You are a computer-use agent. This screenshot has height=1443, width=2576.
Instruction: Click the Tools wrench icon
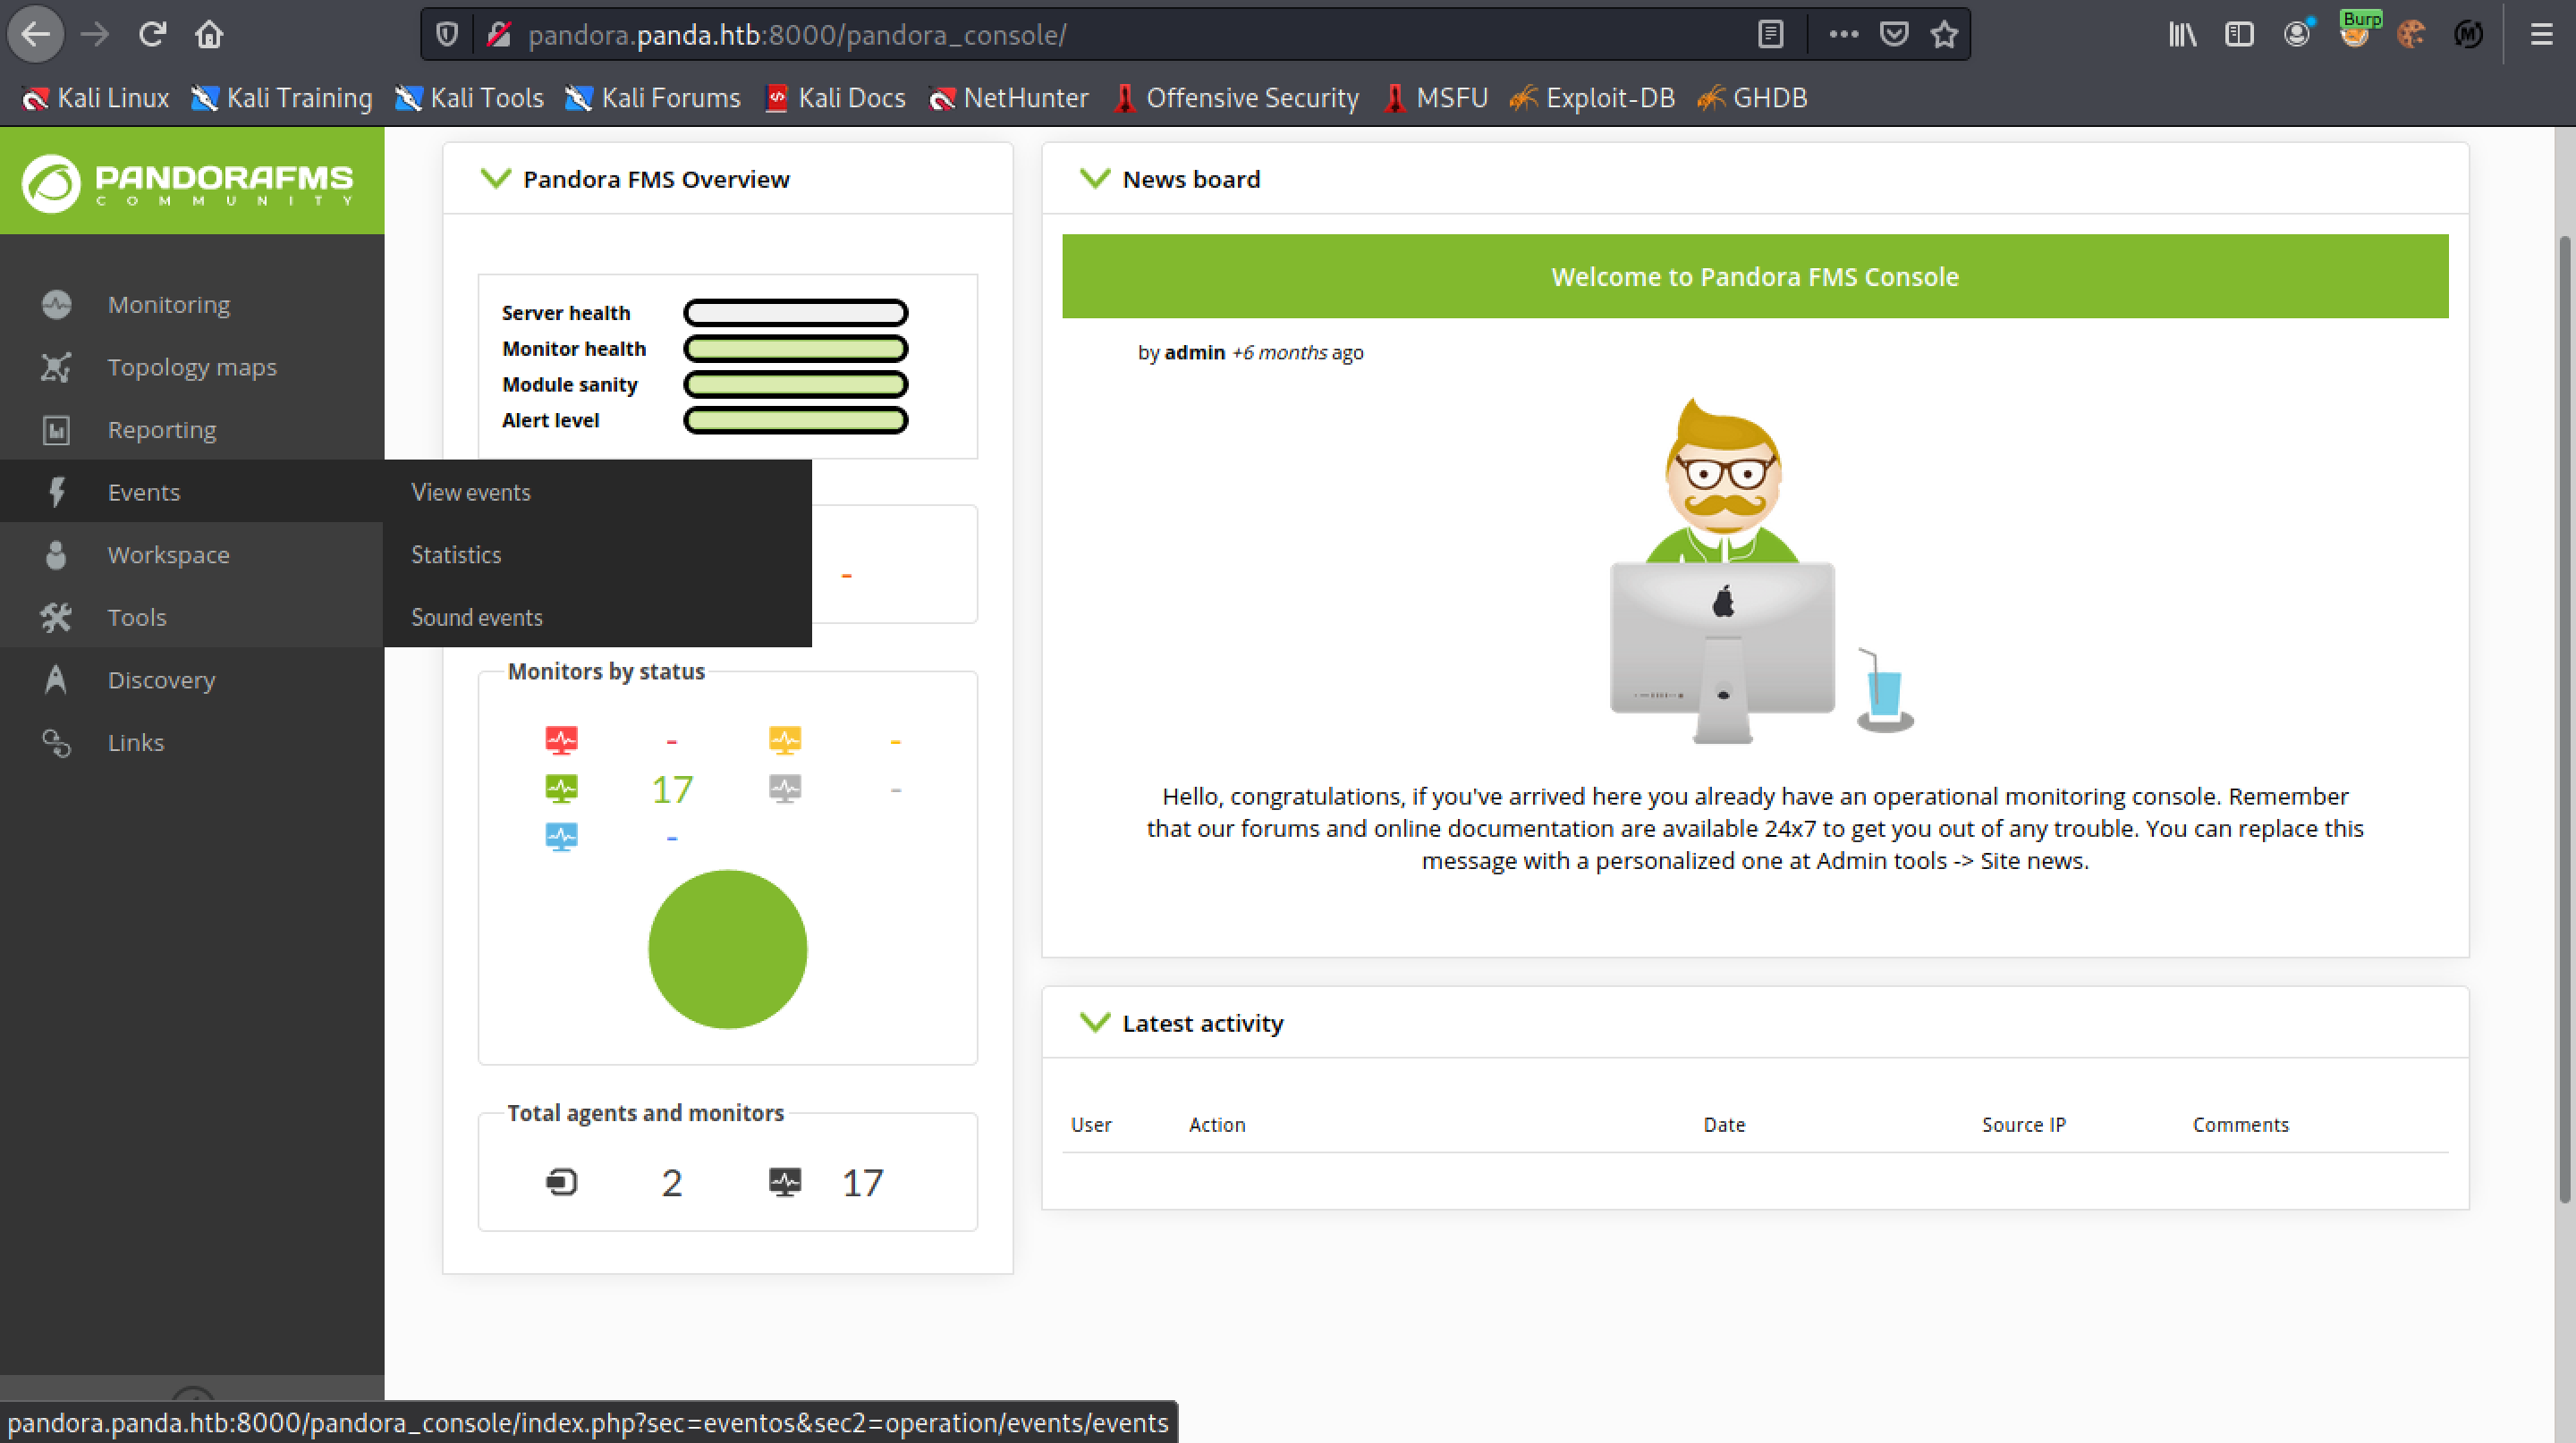click(56, 617)
